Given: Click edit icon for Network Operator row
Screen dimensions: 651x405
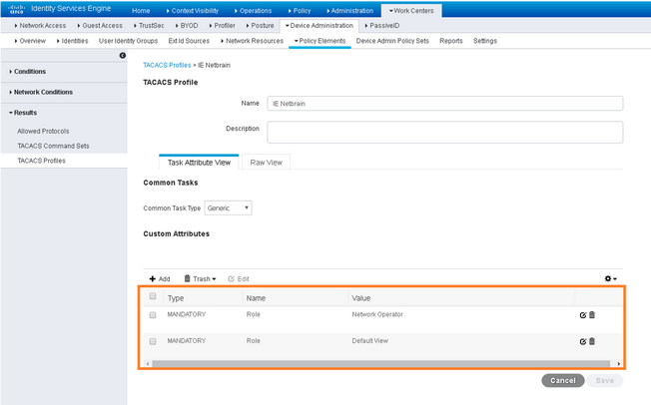Looking at the screenshot, I should [x=582, y=315].
